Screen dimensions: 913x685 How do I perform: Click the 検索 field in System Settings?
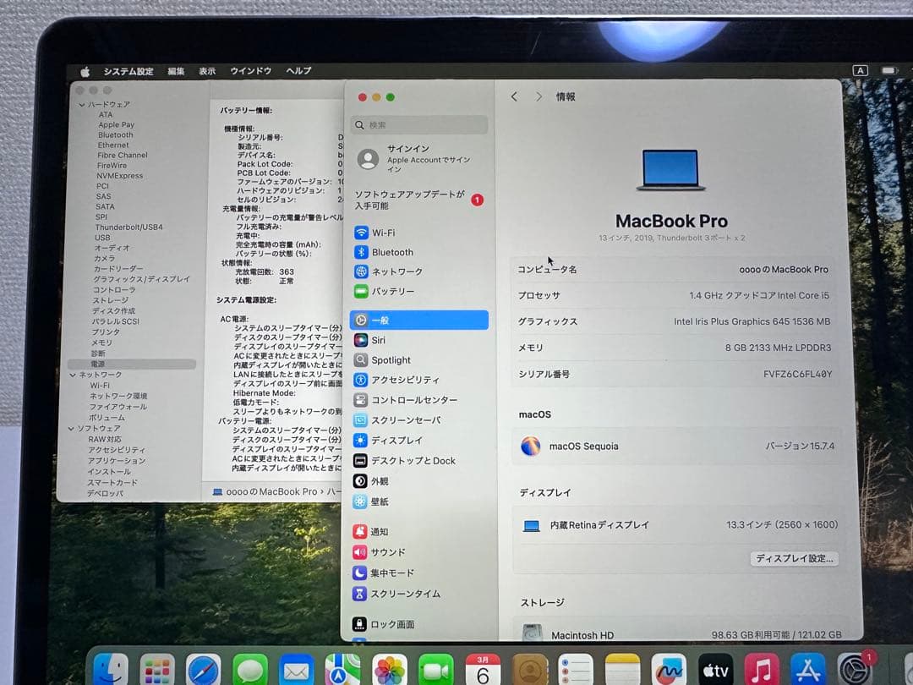pyautogui.click(x=419, y=124)
